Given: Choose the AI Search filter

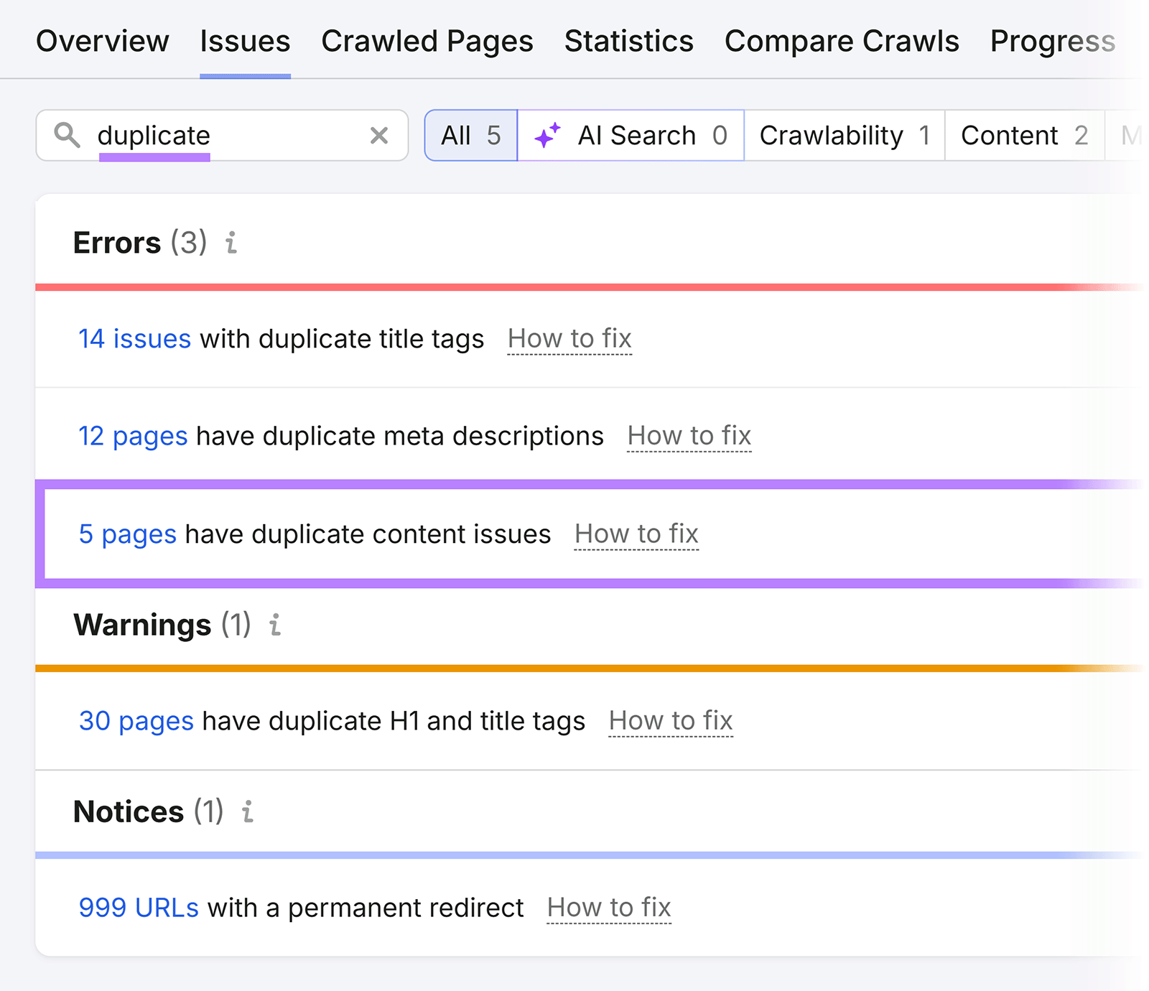Looking at the screenshot, I should coord(631,135).
